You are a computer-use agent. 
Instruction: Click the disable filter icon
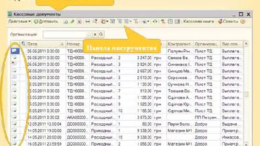click(136, 21)
